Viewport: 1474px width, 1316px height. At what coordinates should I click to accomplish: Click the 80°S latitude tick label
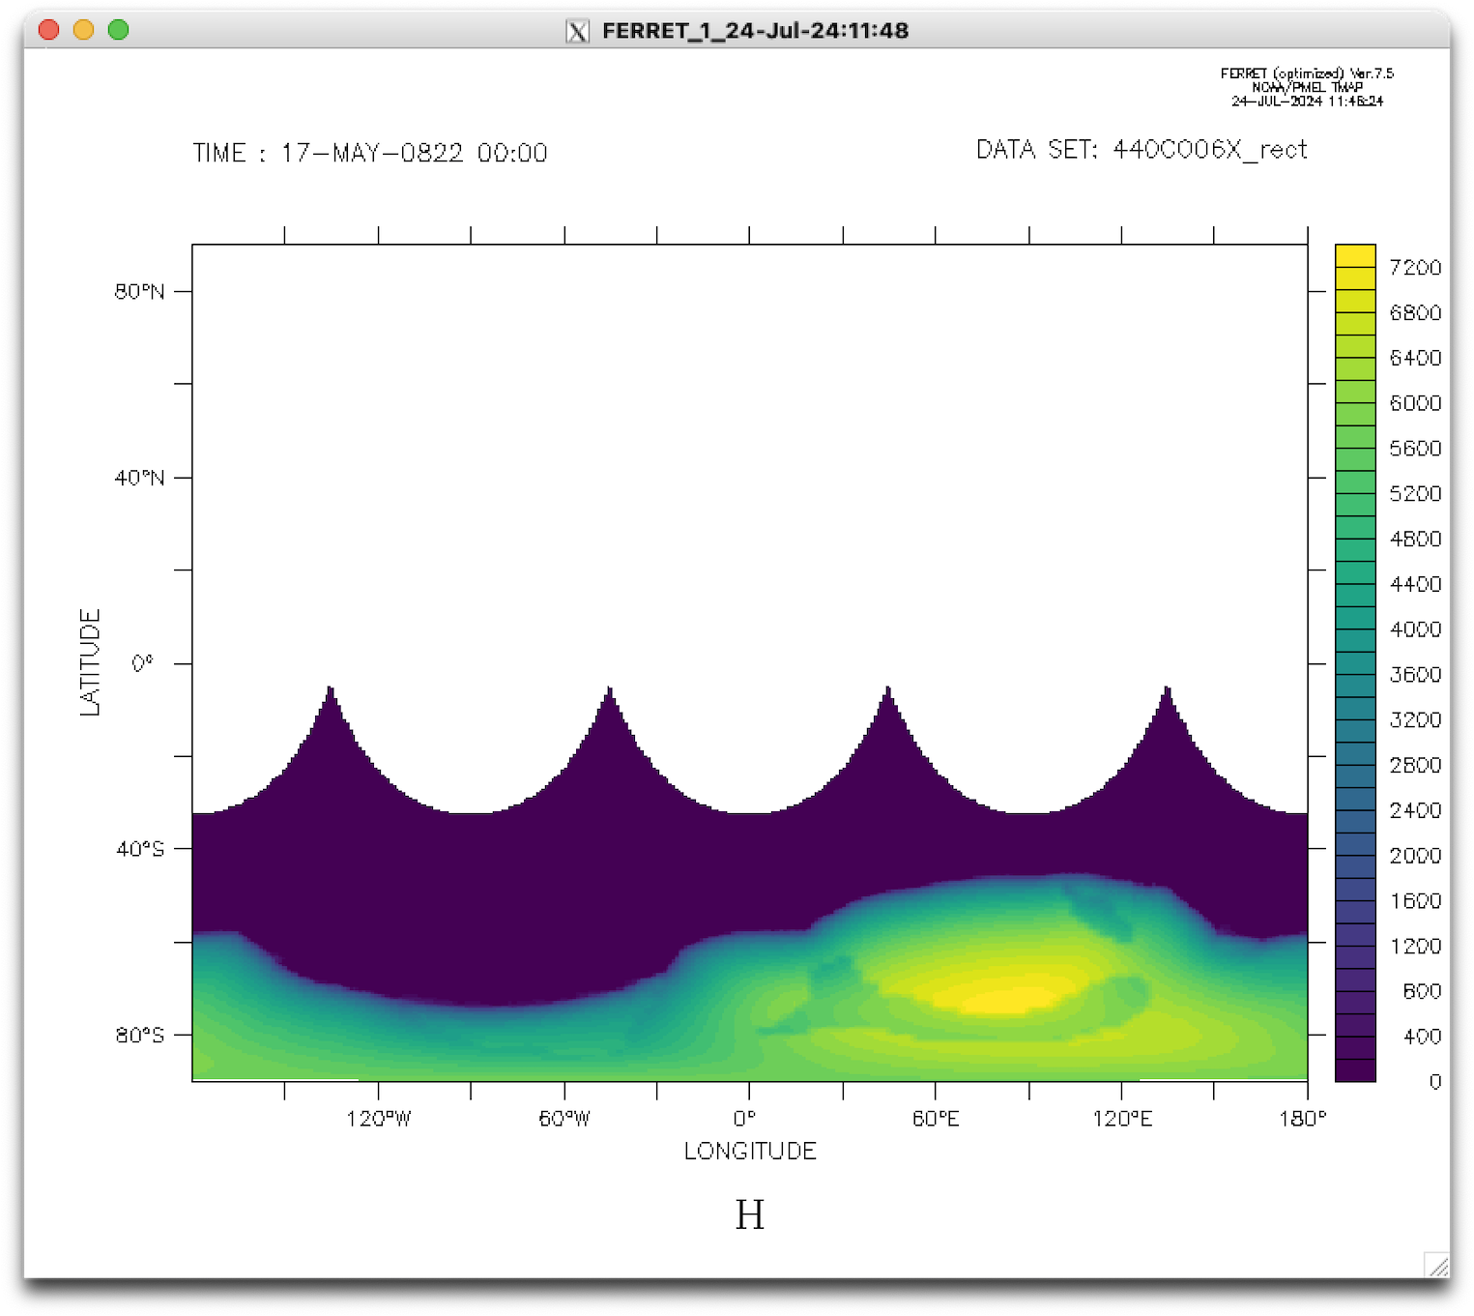(139, 1035)
